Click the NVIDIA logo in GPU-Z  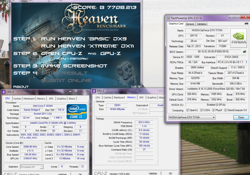click(239, 38)
